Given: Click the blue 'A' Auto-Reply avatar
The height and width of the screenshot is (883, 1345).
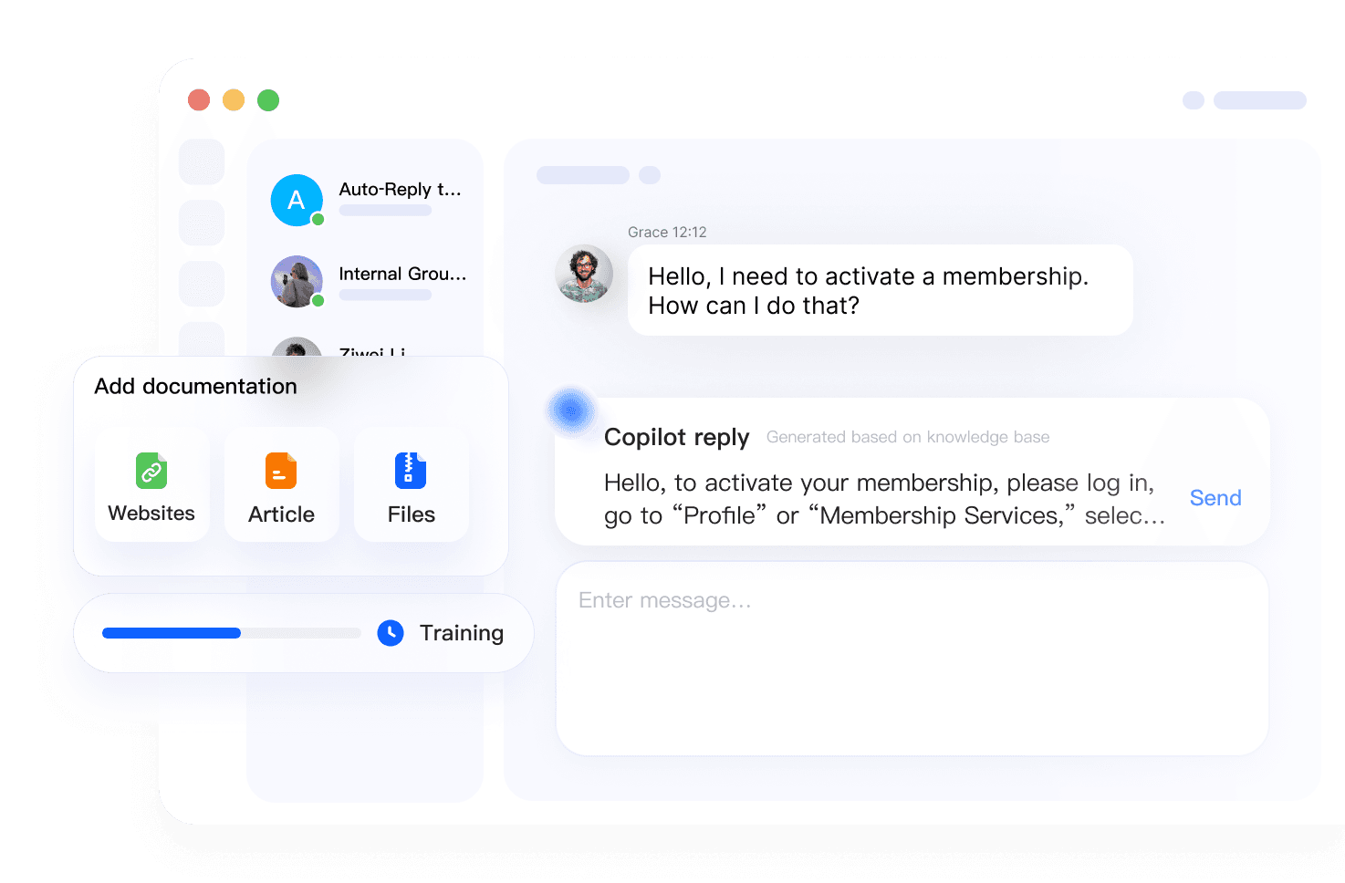Looking at the screenshot, I should tap(297, 200).
